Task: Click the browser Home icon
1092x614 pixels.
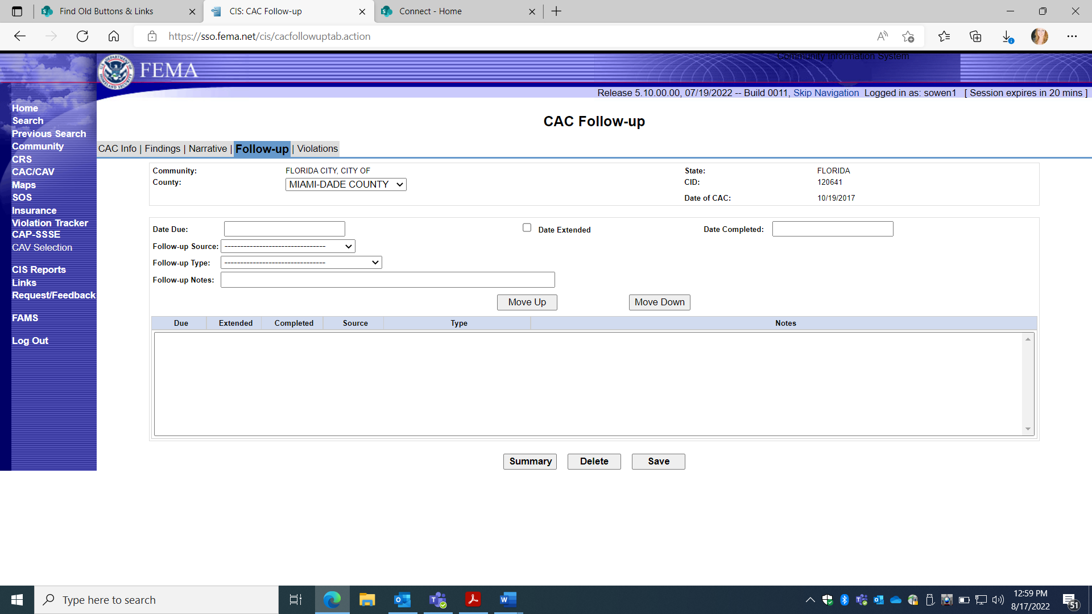Action: 114,36
